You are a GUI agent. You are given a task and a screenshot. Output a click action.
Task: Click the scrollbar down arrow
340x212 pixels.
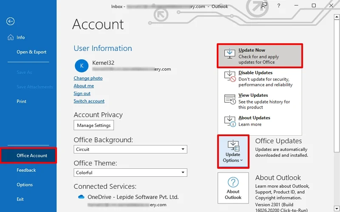(337, 209)
